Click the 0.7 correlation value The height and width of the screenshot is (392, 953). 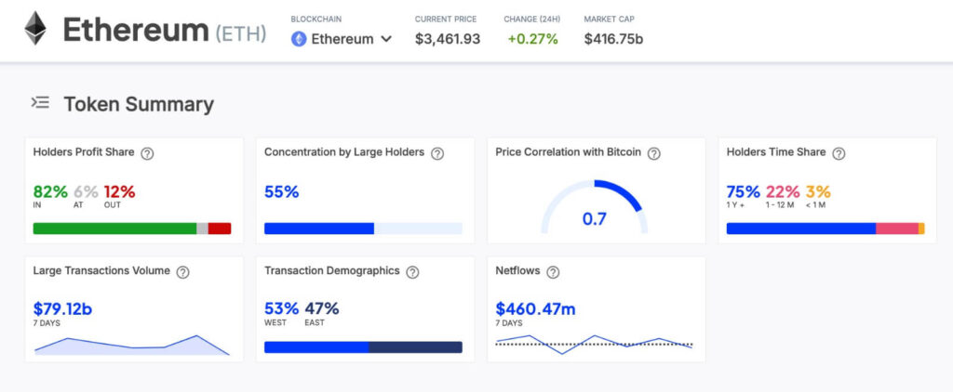pos(595,219)
